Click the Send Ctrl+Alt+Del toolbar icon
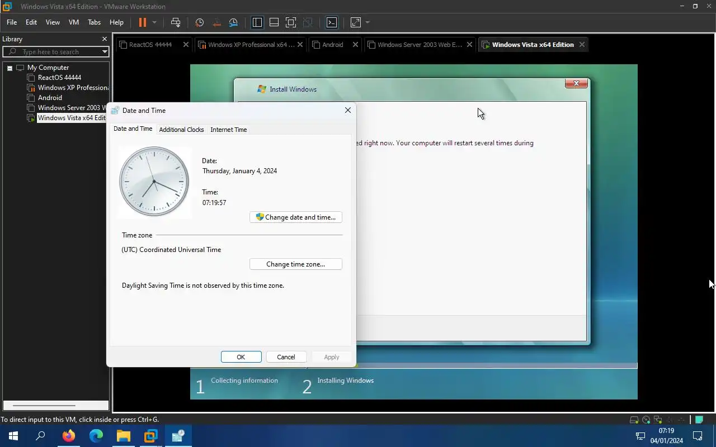 pyautogui.click(x=176, y=22)
